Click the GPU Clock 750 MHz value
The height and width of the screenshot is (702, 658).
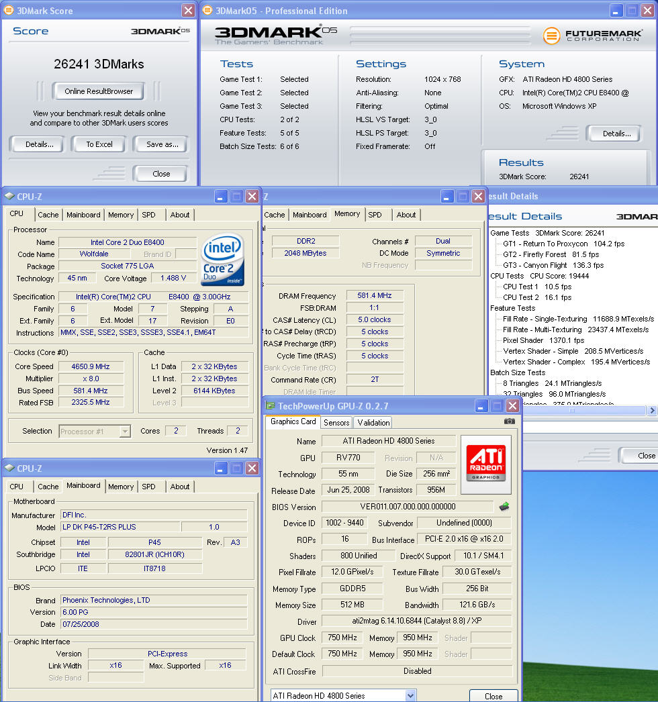click(342, 637)
